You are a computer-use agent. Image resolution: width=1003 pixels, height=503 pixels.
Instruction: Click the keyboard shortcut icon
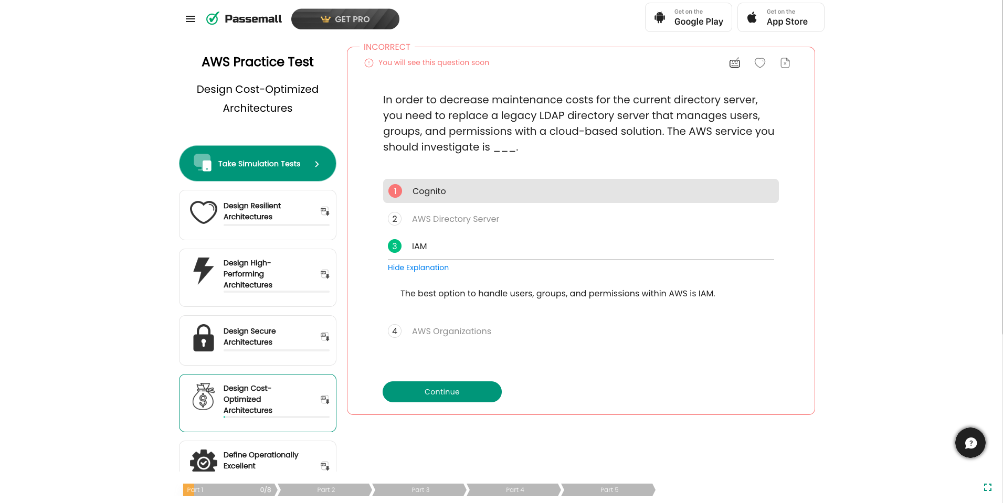[x=735, y=63]
